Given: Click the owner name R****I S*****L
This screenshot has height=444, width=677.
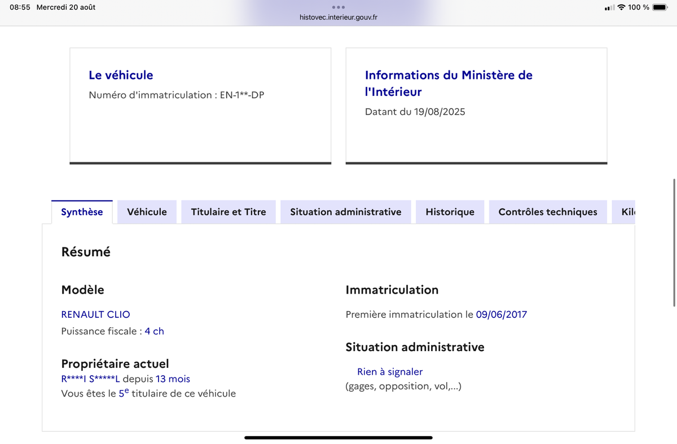Looking at the screenshot, I should 90,379.
